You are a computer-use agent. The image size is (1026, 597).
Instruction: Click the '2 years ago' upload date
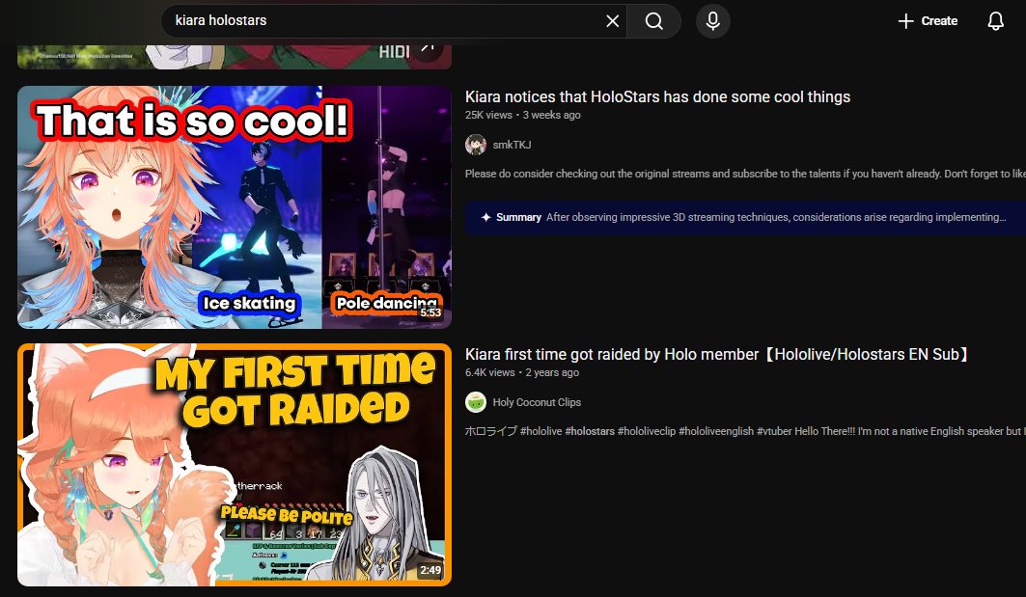pos(552,372)
